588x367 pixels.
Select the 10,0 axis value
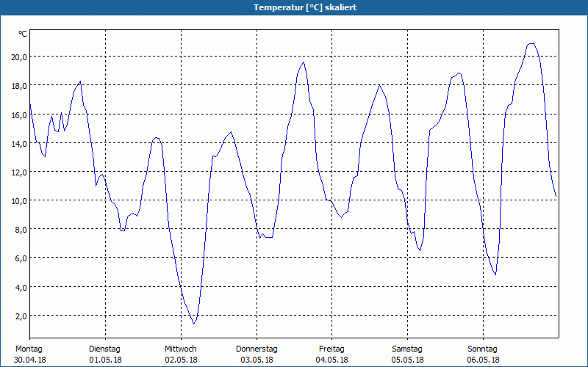pos(19,201)
